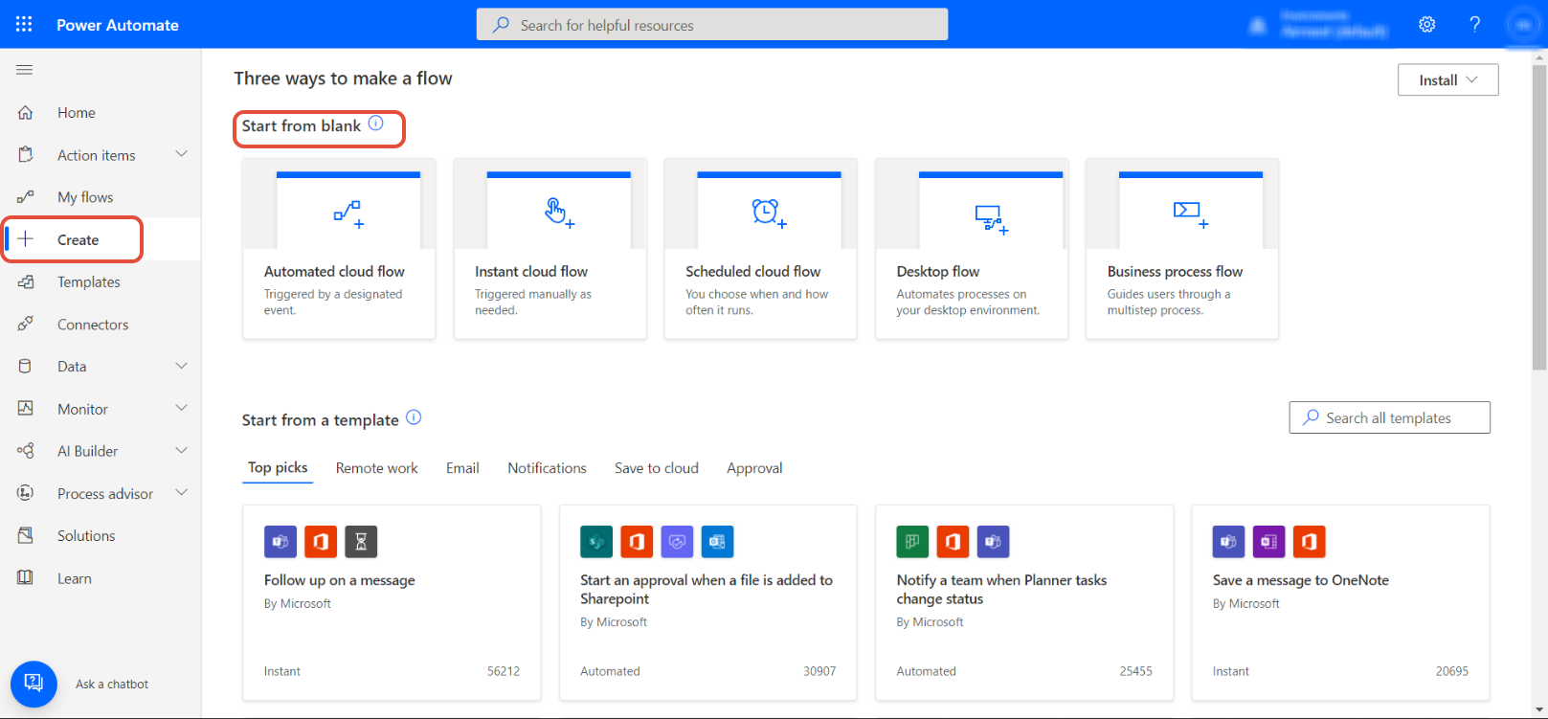Screen dimensions: 1548x719
Task: Click the My flows icon
Action: [26, 197]
